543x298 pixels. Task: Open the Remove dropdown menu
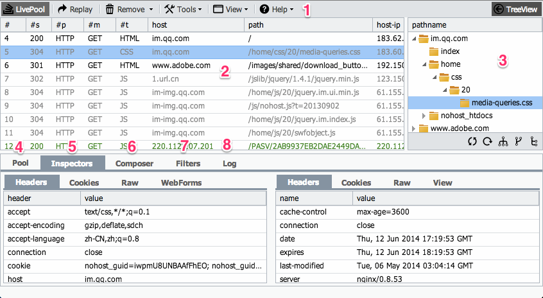pos(129,10)
